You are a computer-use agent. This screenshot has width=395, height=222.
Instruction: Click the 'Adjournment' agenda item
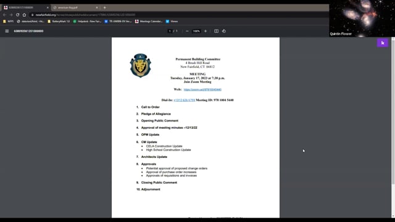[151, 189]
